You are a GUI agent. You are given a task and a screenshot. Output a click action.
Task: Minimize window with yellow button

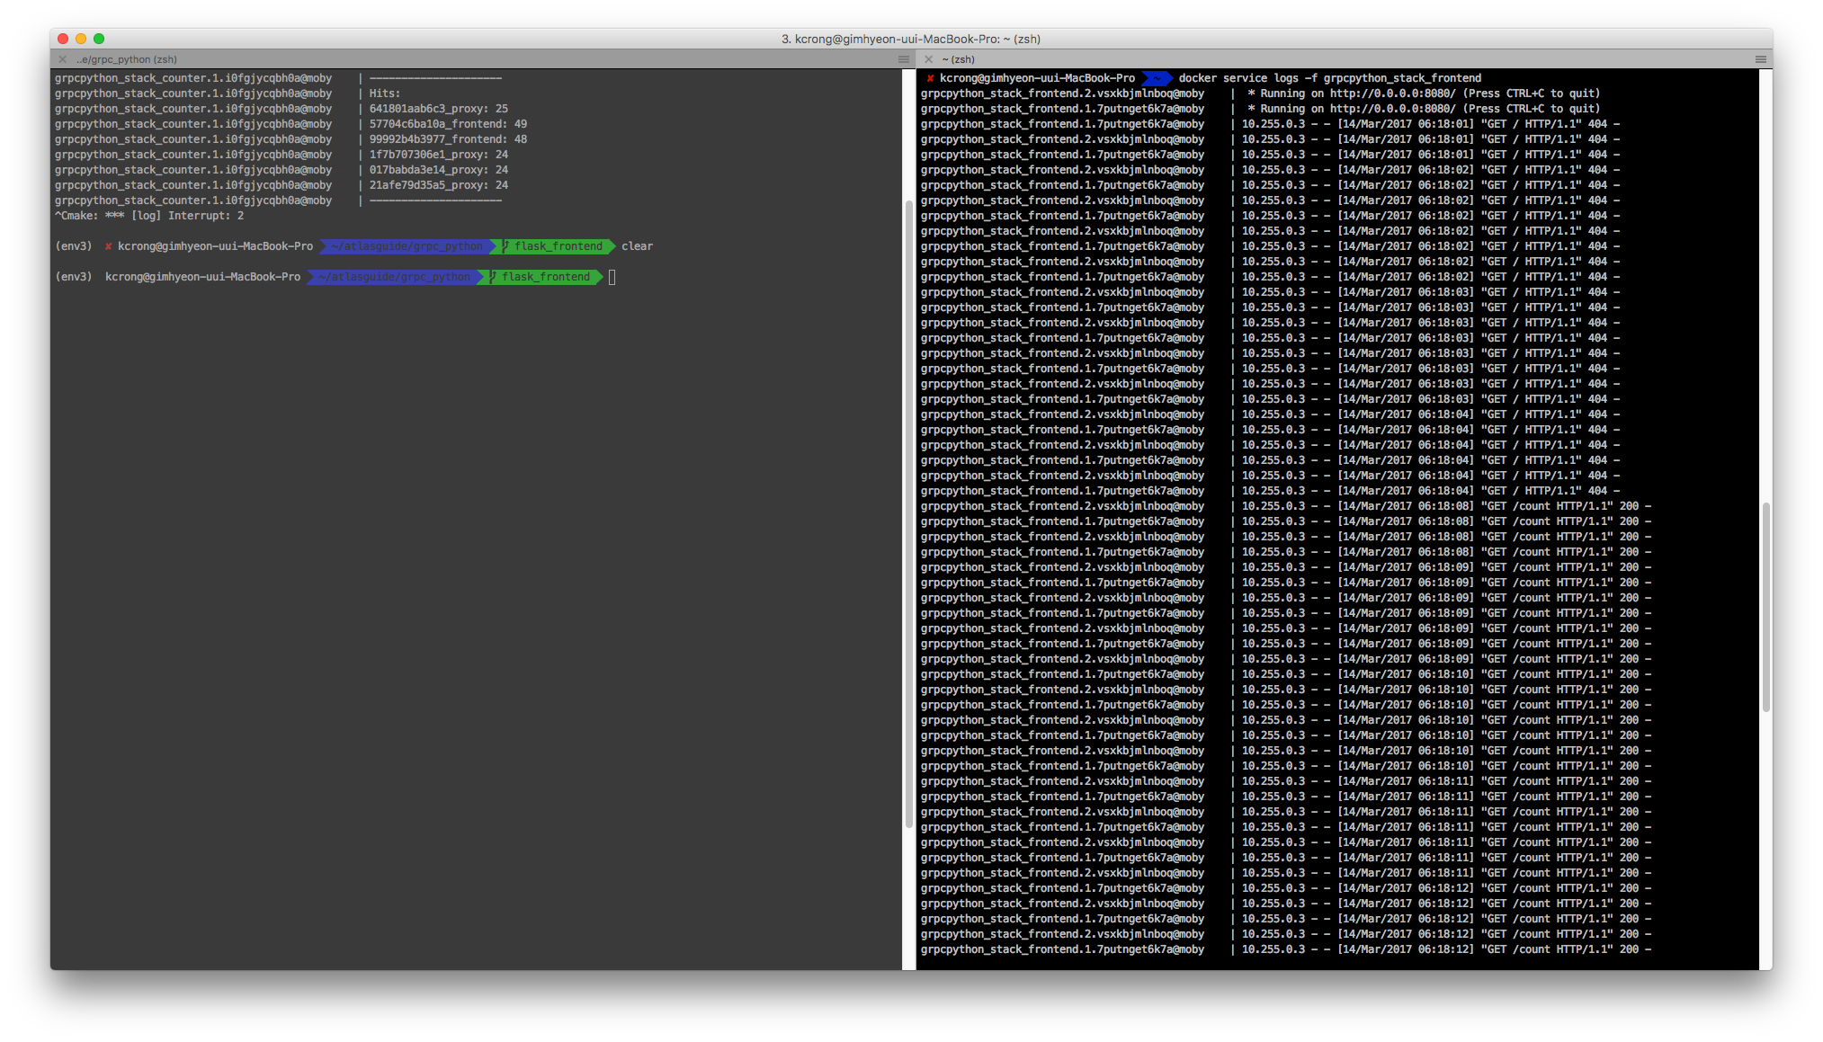(81, 39)
